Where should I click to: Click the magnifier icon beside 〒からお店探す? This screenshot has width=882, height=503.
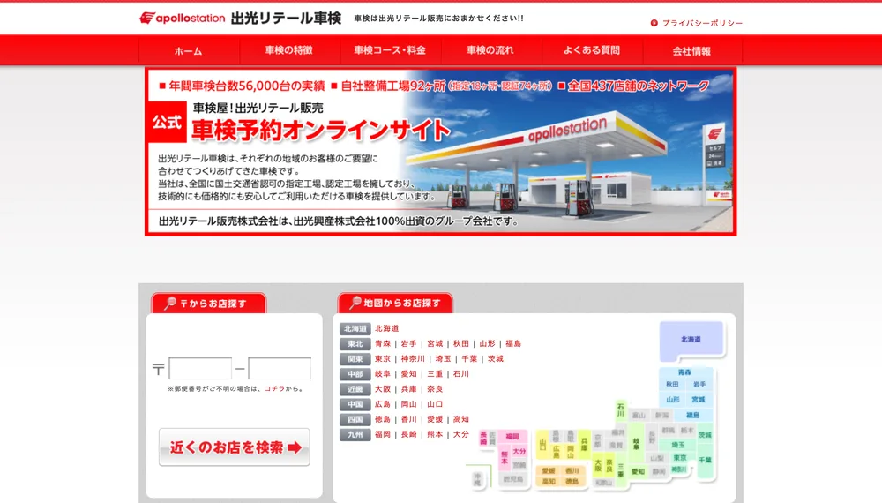pyautogui.click(x=170, y=304)
